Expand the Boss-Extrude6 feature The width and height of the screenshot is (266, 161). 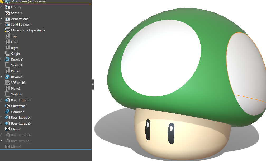coord(1,135)
